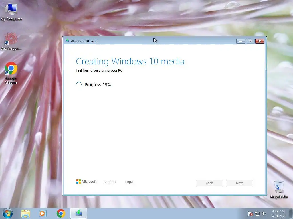Open Windows Explorer from the taskbar

tap(25, 214)
